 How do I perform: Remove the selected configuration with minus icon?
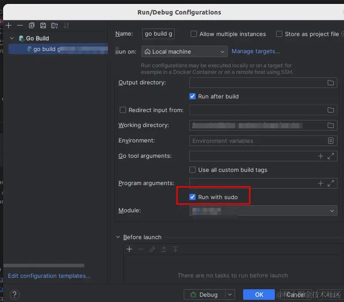point(20,25)
